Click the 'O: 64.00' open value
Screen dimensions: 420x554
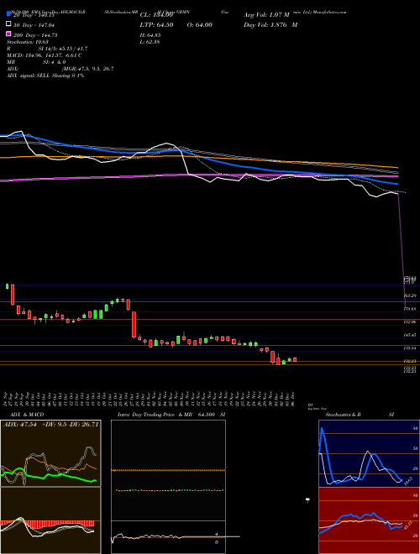199,24
